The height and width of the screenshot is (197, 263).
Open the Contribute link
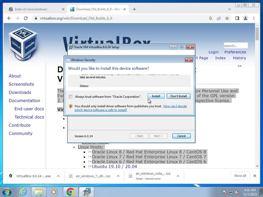(20, 125)
